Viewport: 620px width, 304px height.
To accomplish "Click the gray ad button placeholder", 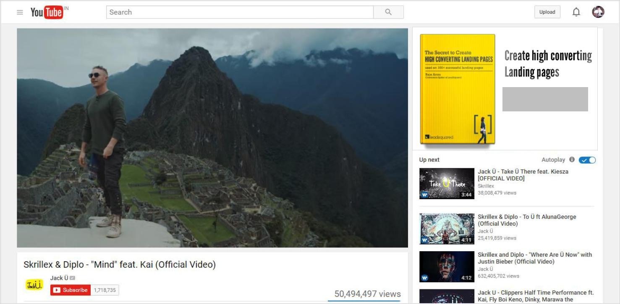I will (545, 99).
